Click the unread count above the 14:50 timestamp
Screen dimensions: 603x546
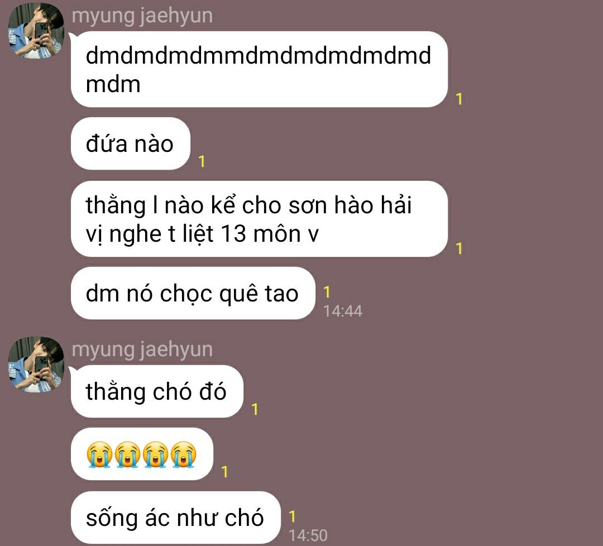tap(292, 516)
